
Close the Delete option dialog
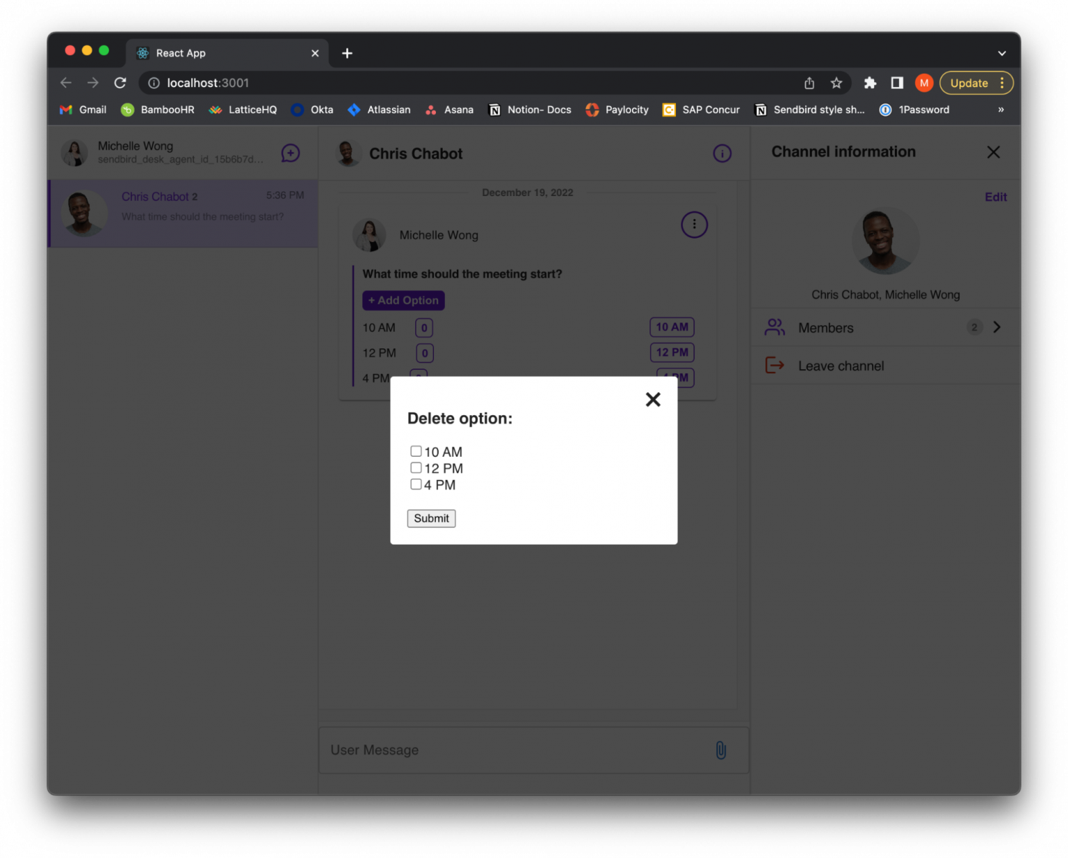pyautogui.click(x=652, y=399)
